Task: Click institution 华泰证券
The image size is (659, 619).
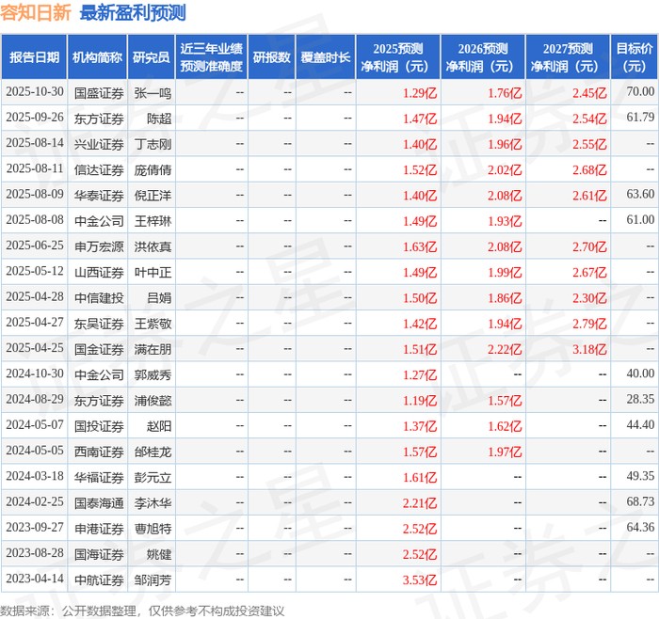Action: point(99,196)
